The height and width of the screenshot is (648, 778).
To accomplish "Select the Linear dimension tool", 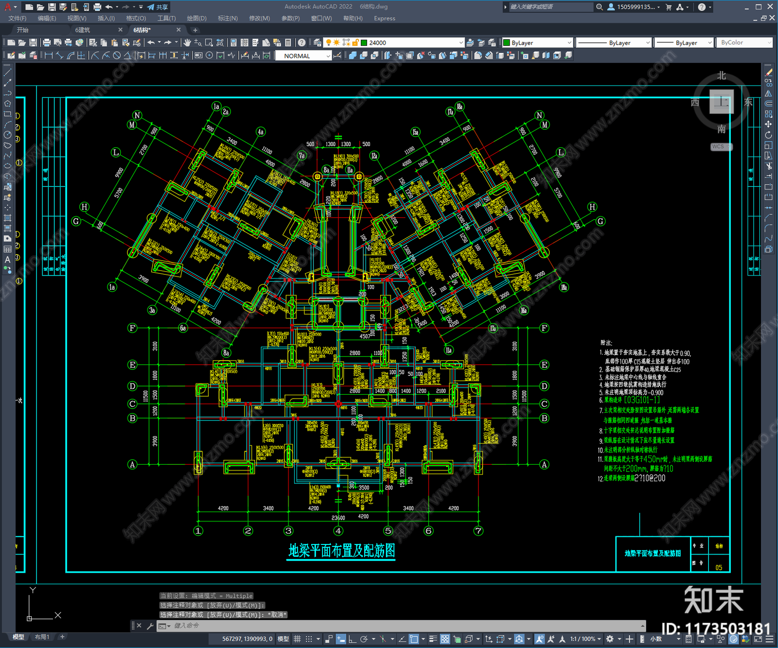I will [x=49, y=55].
